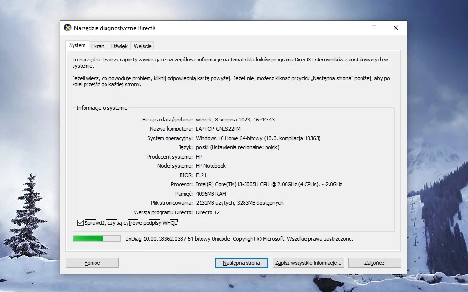
Task: Select the Wejście tab
Action: 142,46
